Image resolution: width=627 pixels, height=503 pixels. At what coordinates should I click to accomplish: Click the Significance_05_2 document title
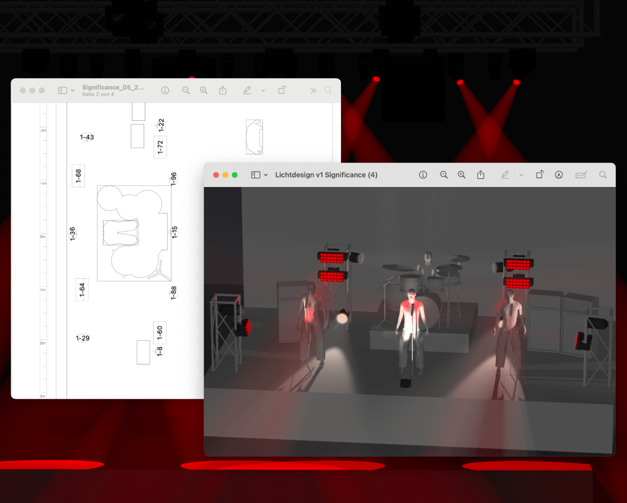point(112,87)
